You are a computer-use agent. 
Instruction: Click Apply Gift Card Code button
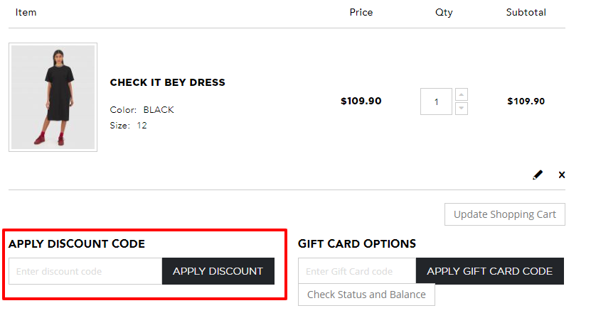click(489, 271)
